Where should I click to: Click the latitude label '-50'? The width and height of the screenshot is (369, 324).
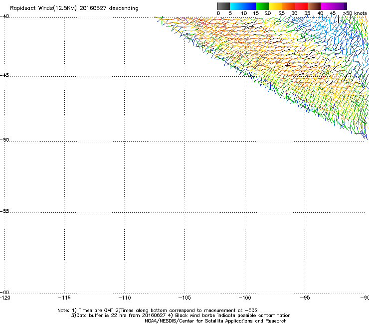(x=4, y=140)
